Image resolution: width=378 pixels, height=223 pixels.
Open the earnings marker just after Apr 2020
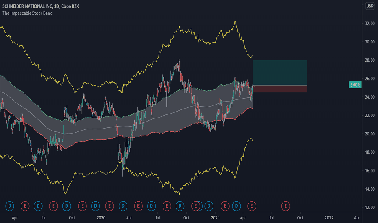pyautogui.click(x=138, y=206)
